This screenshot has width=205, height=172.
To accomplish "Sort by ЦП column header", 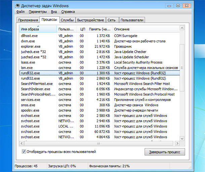I will (82, 29).
